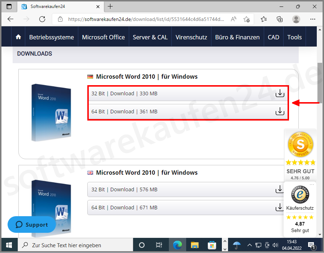
Task: Close the Softwarekaufen24 tab
Action: click(98, 6)
